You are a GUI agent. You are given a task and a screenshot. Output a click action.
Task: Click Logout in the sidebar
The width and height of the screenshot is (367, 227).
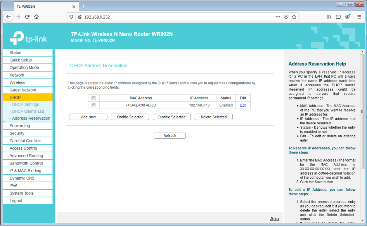28,201
